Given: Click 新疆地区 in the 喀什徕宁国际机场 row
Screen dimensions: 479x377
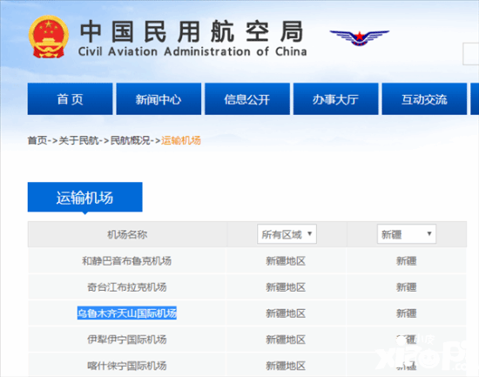Looking at the screenshot, I should point(286,366).
